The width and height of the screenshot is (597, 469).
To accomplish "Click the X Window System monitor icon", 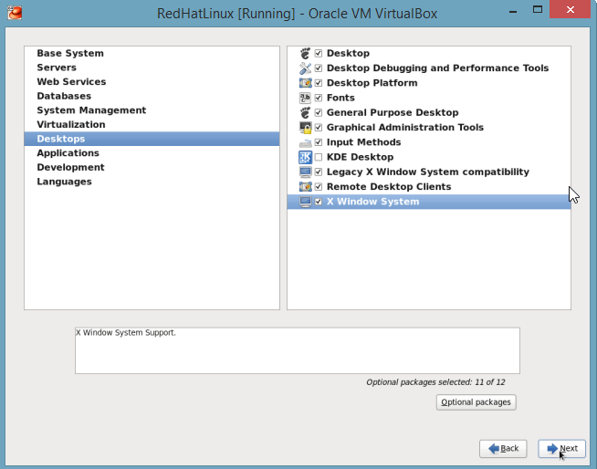I will 306,202.
